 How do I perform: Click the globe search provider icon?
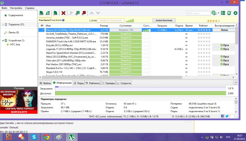click(x=214, y=13)
